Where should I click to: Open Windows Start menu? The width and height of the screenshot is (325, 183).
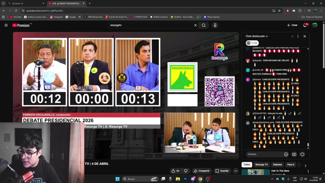(x=118, y=179)
